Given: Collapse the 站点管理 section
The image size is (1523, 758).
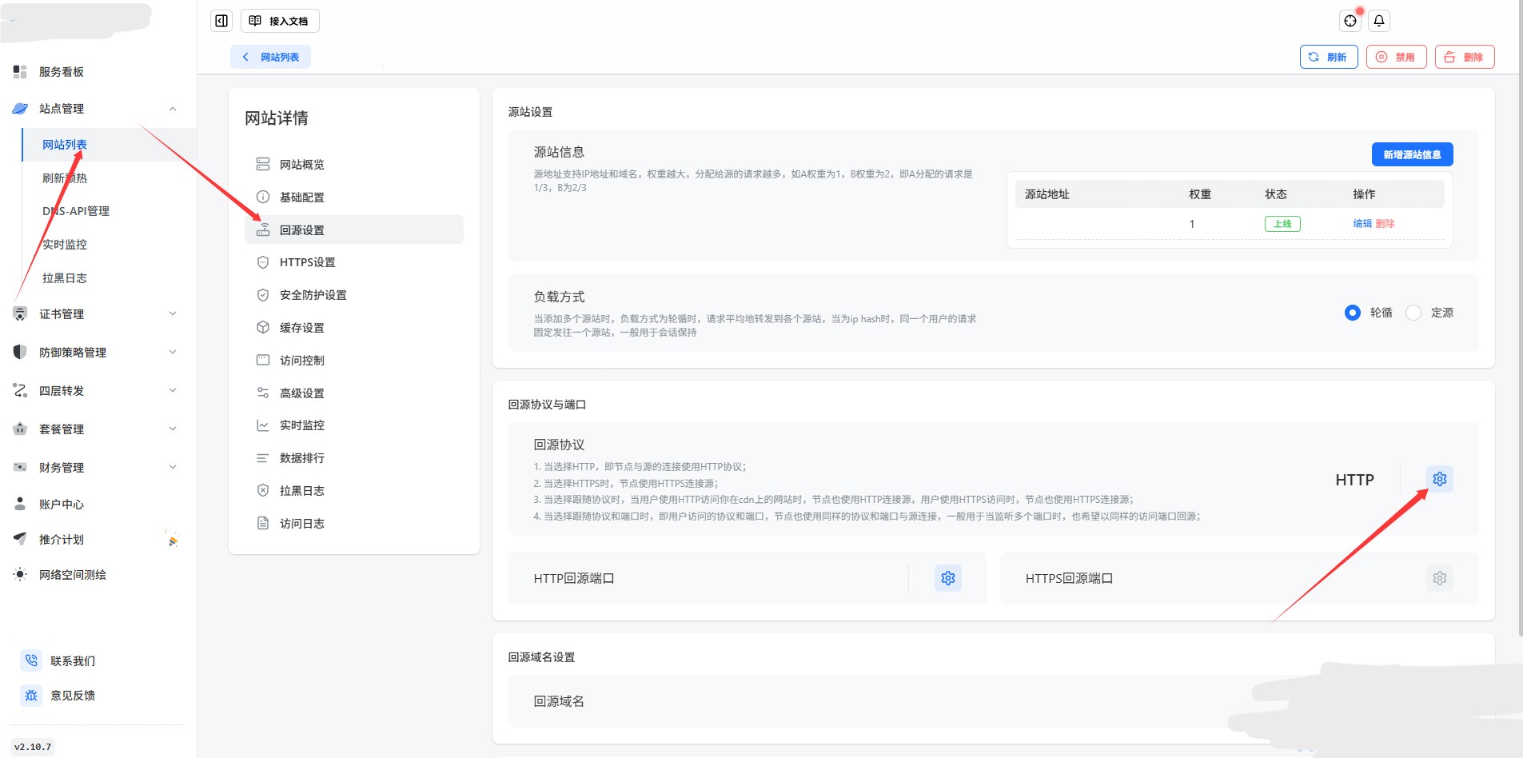Looking at the screenshot, I should pyautogui.click(x=173, y=109).
